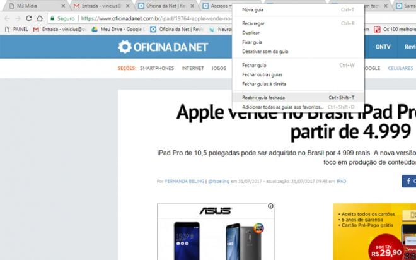Switch to the Oficina da Net tab

[165, 6]
